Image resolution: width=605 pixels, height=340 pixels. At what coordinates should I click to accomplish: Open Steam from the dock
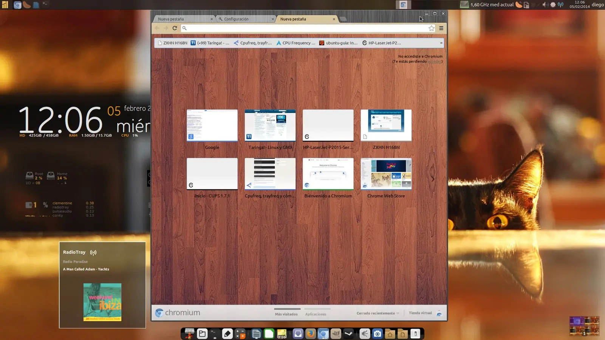(x=348, y=334)
